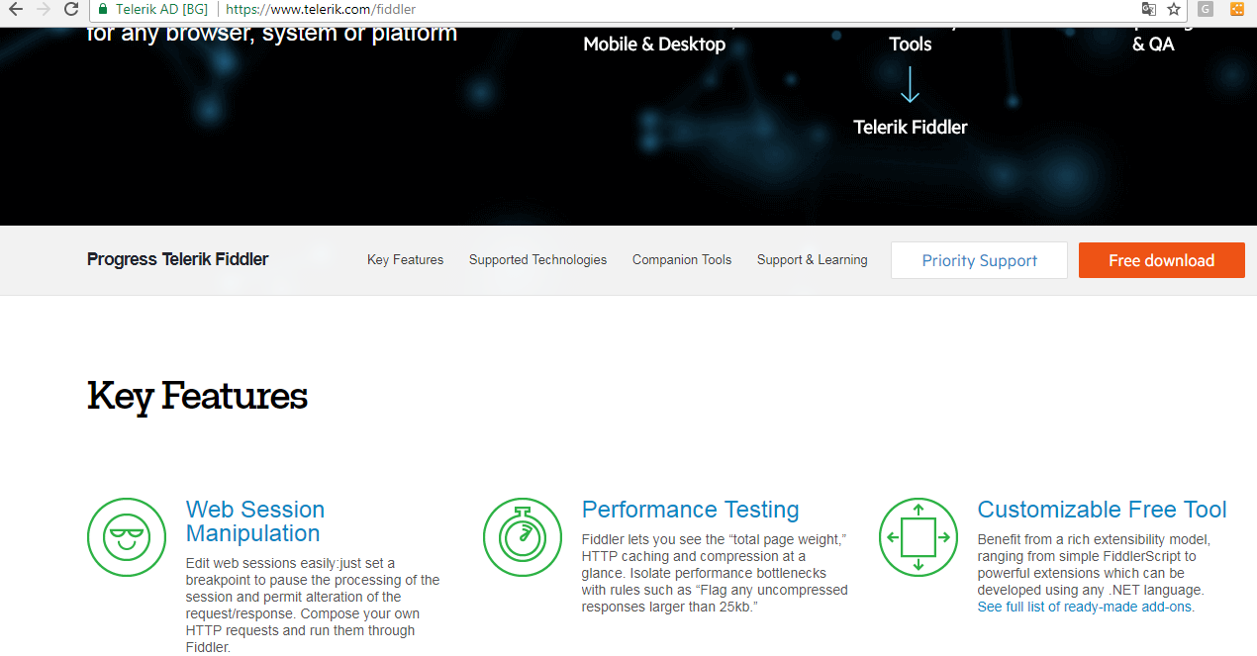This screenshot has width=1257, height=656.
Task: Click the green padlock security icon
Action: coord(102,9)
